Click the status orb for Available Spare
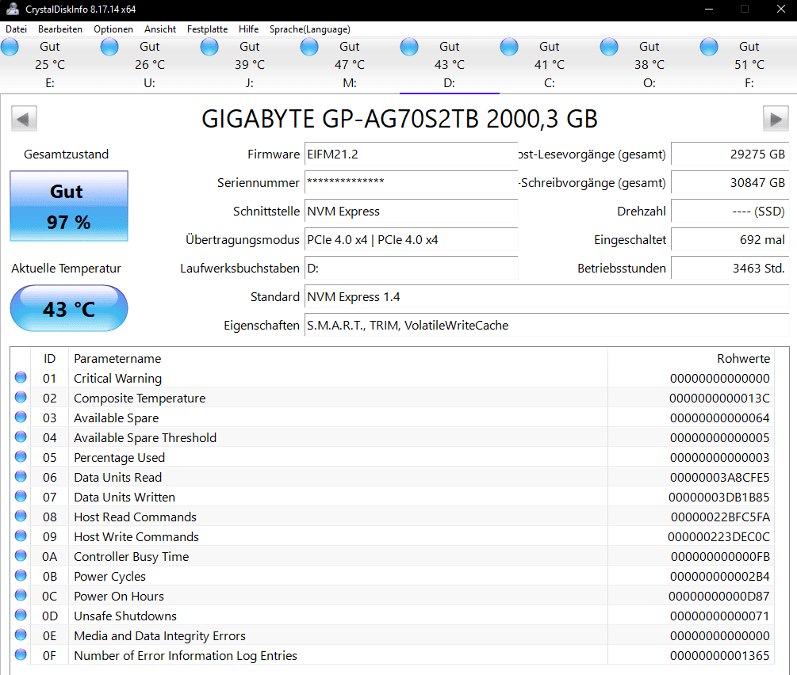Viewport: 797px width, 675px height. [x=21, y=417]
